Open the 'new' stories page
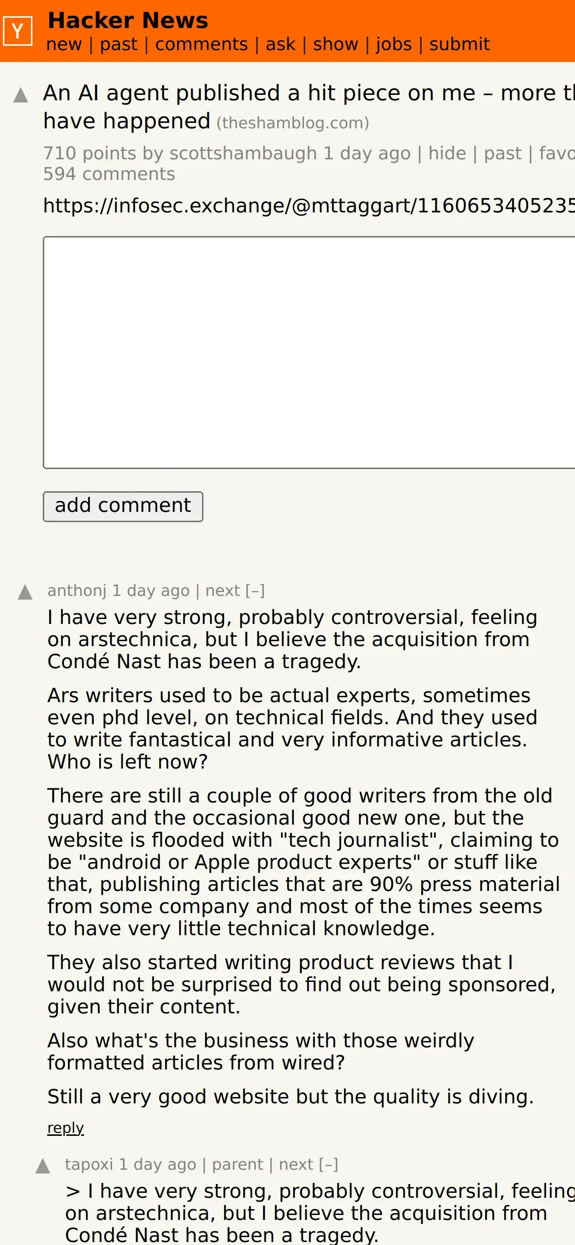 (64, 44)
